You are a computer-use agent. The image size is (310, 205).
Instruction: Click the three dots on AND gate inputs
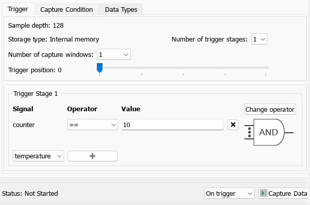coord(249,132)
